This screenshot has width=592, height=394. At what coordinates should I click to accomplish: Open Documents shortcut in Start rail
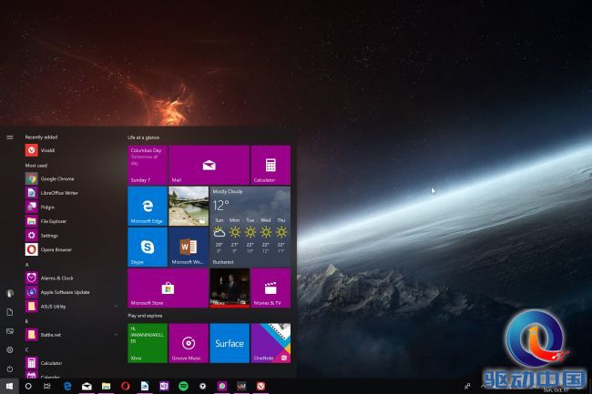(x=10, y=312)
